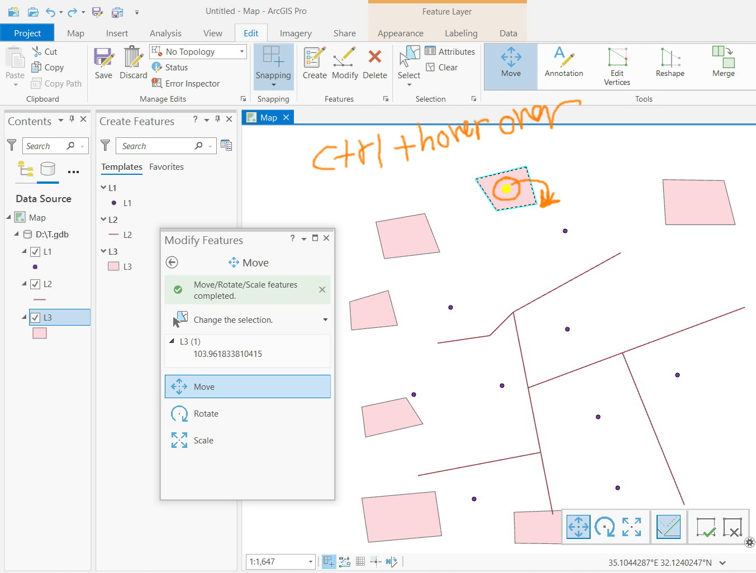Click the Merge tool
This screenshot has height=573, width=756.
(x=722, y=66)
